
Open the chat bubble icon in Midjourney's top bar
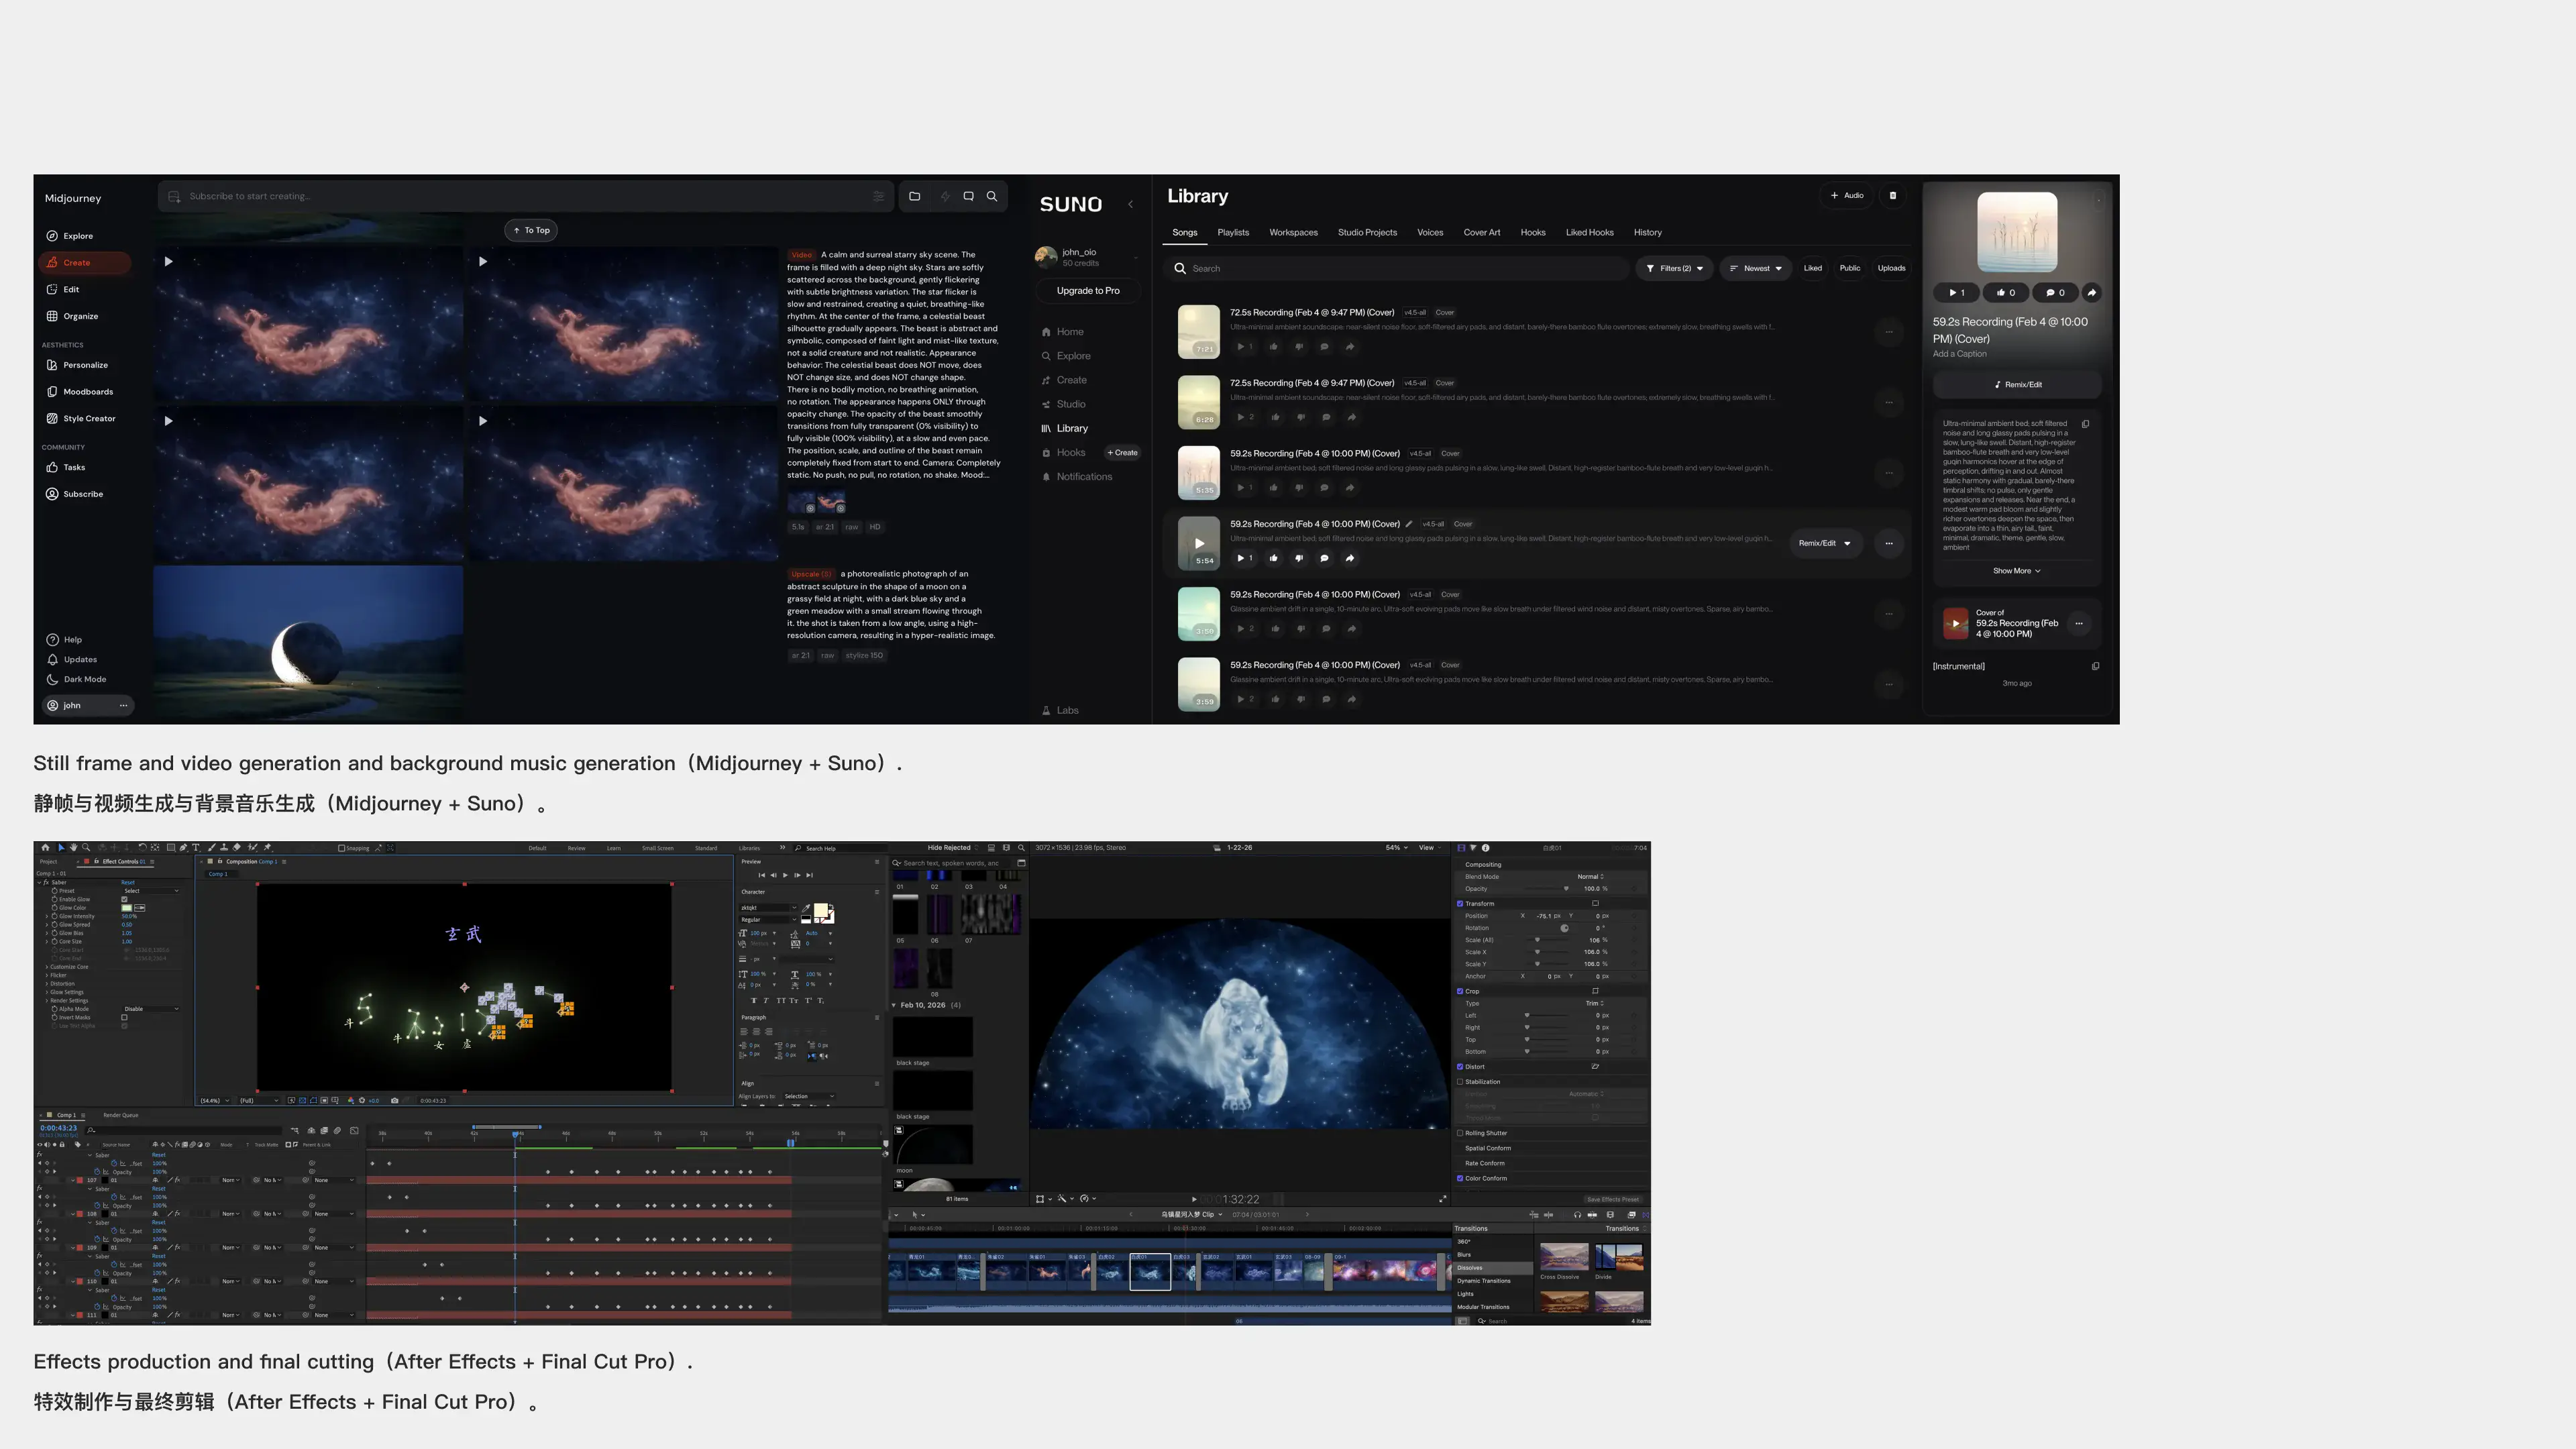968,196
